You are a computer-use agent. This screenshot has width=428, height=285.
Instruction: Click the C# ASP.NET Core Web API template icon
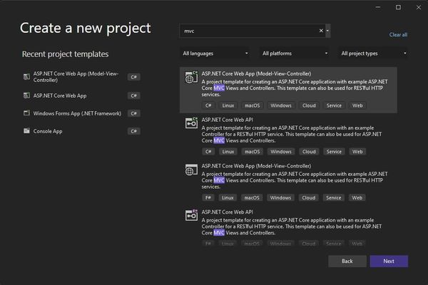pos(191,124)
